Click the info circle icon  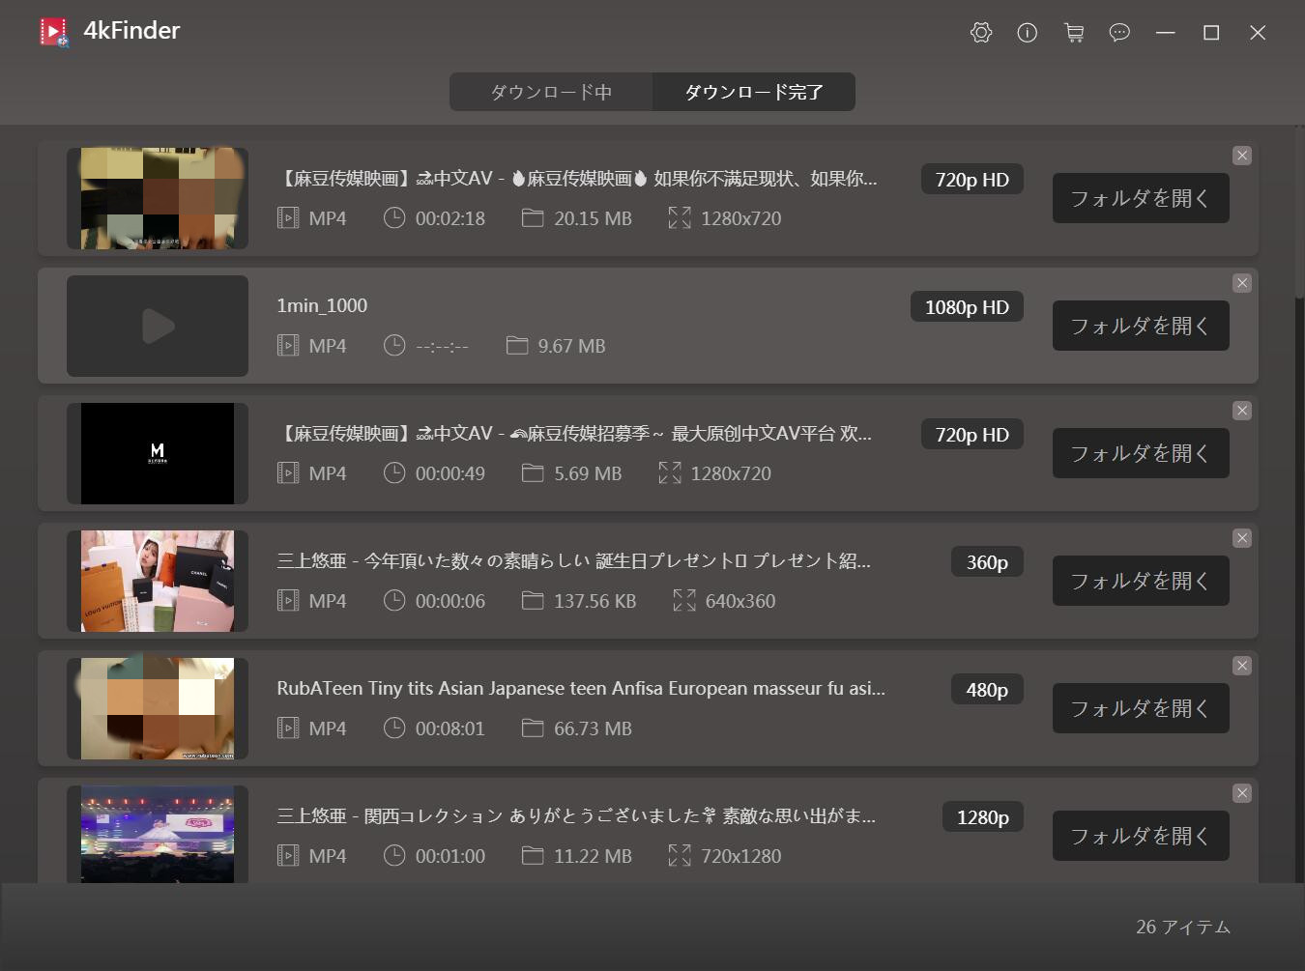pos(1028,33)
